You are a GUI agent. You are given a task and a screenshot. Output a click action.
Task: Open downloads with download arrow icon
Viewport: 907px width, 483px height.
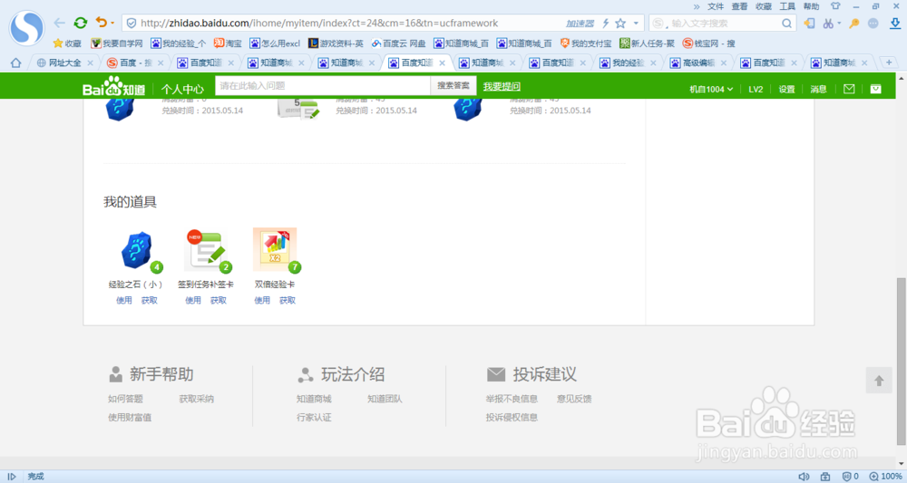895,24
